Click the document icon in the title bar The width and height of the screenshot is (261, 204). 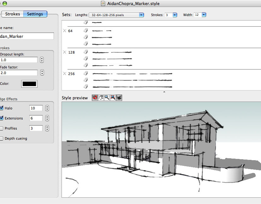103,3
